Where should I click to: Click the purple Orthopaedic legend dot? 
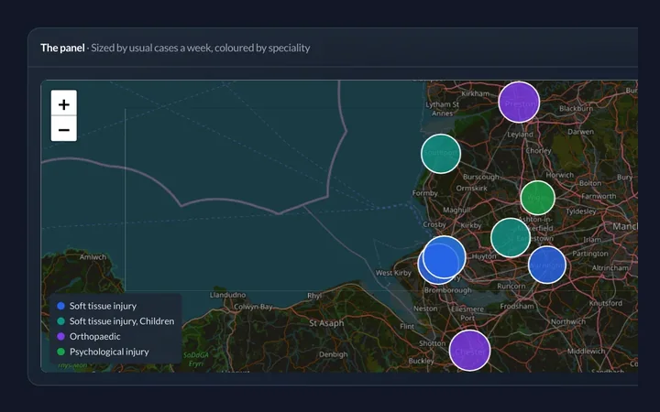61,336
